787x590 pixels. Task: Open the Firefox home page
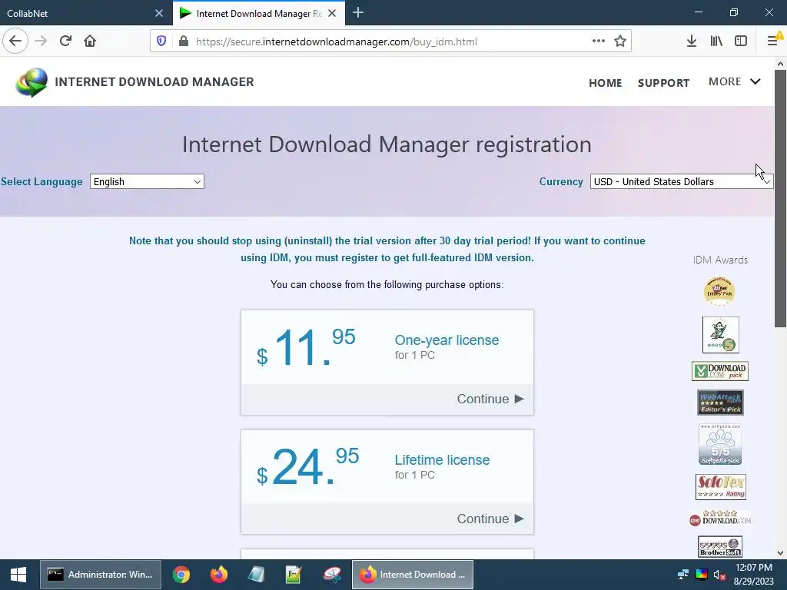90,41
